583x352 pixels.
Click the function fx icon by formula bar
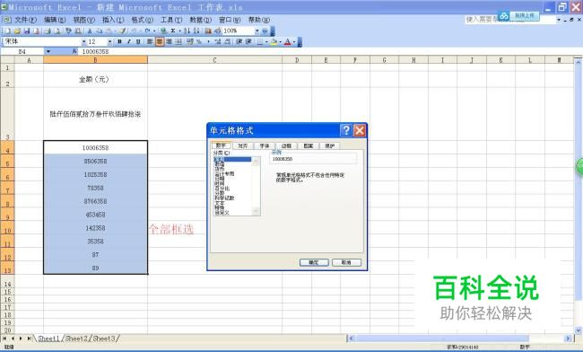[x=74, y=51]
